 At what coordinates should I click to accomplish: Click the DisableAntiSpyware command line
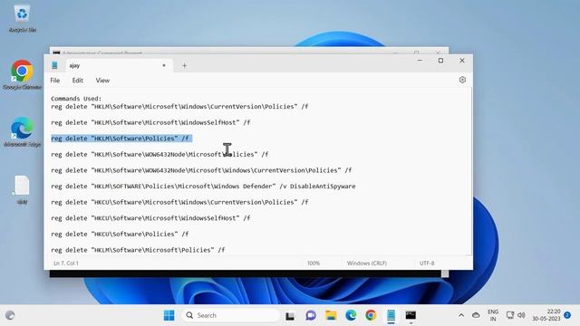tap(203, 187)
